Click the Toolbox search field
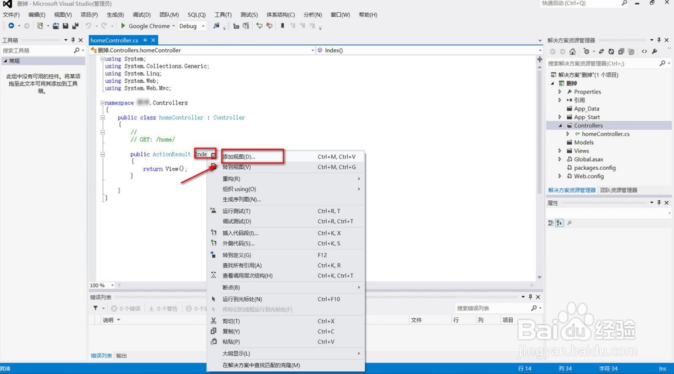This screenshot has width=674, height=374. pyautogui.click(x=37, y=51)
